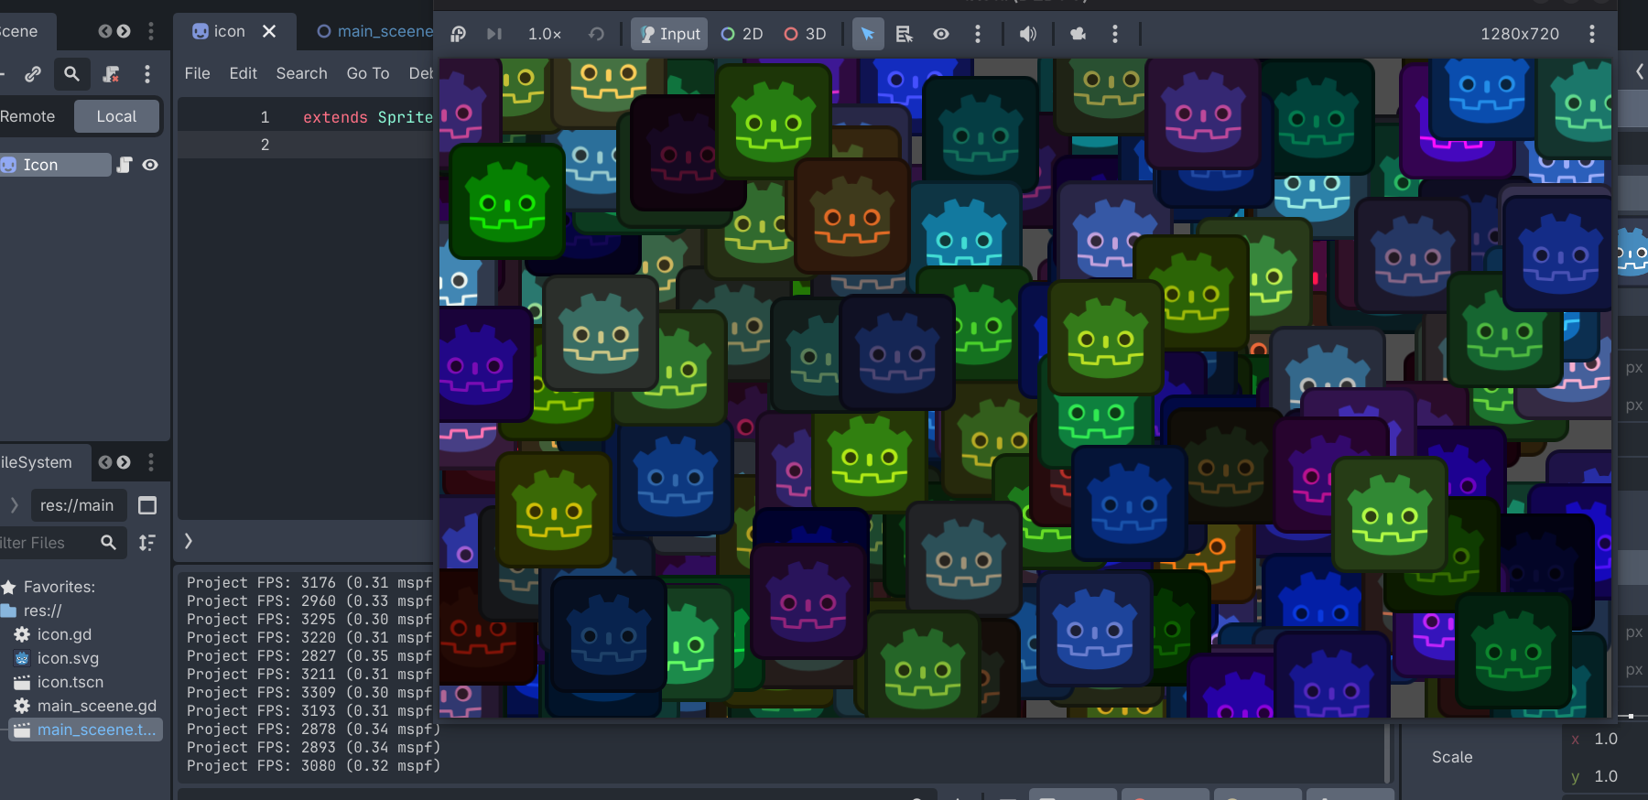Click the suspend icon in the game toolbar
1648x800 pixels.
coord(459,34)
